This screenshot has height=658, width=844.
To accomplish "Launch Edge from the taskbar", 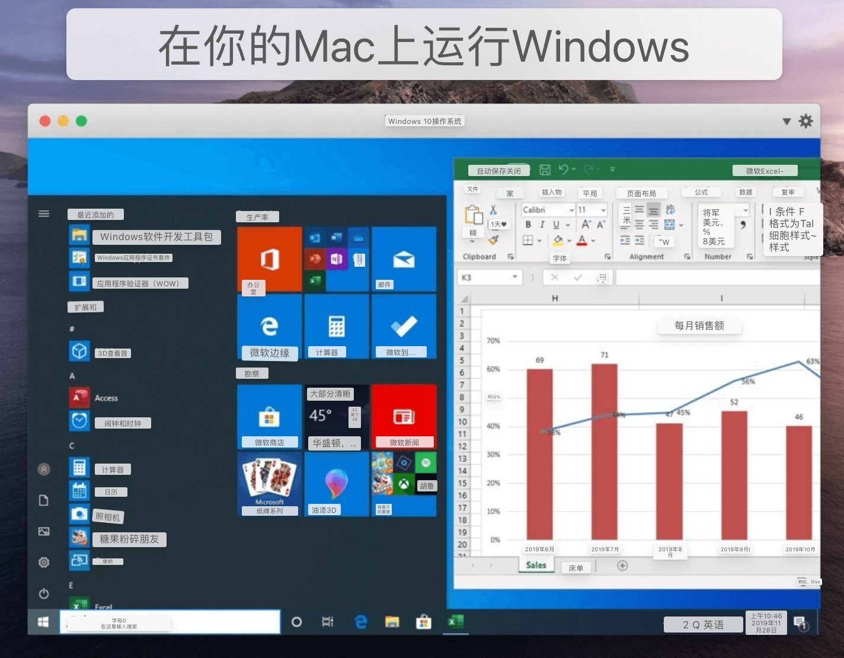I will click(x=360, y=622).
